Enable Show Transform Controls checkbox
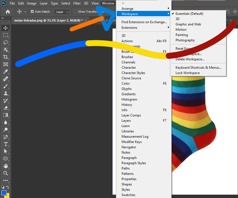 (x=76, y=12)
